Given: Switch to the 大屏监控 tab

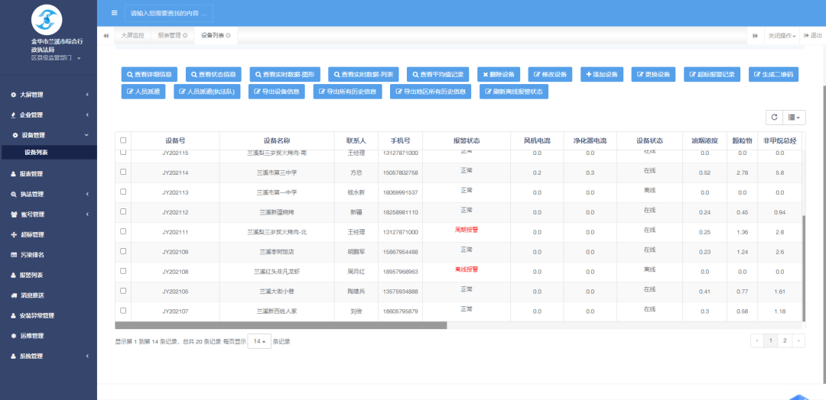Looking at the screenshot, I should point(132,36).
